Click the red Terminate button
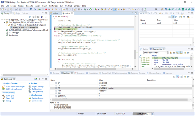The image size is (195, 116). [x=46, y=9]
